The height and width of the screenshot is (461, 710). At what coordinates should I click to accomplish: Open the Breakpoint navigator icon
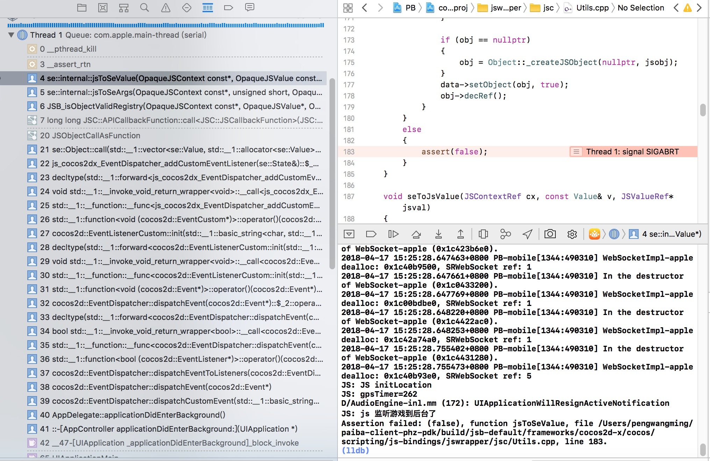pyautogui.click(x=228, y=8)
